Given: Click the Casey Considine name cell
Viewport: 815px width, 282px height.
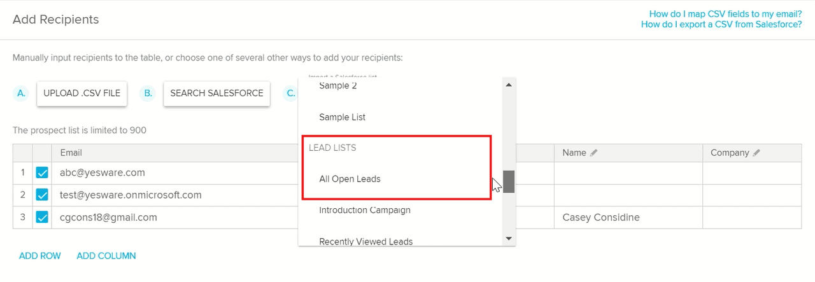Looking at the screenshot, I should [601, 218].
